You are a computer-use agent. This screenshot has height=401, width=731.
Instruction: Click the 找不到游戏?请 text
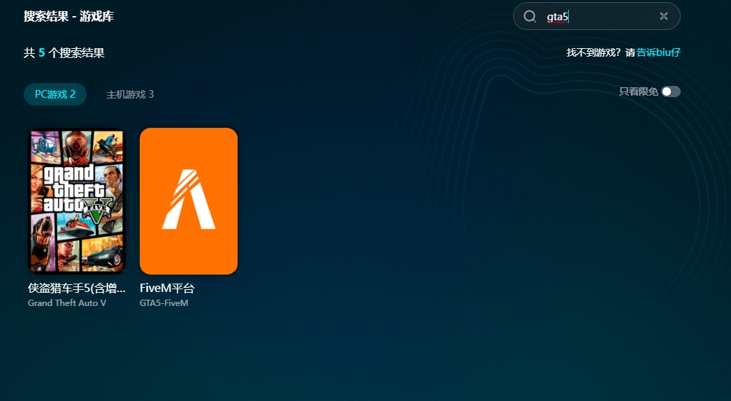[x=601, y=52]
